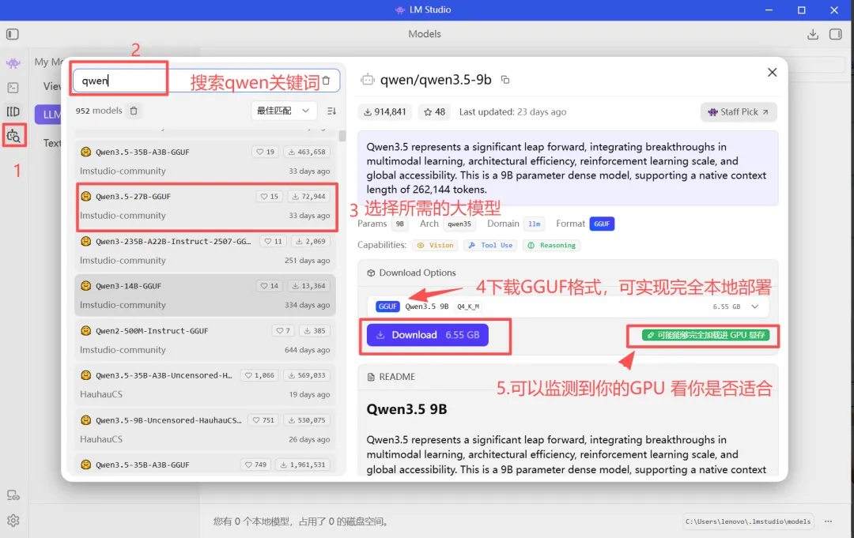Viewport: 854px width, 538px height.
Task: Select the LLM tab behind the dialog
Action: click(x=49, y=115)
